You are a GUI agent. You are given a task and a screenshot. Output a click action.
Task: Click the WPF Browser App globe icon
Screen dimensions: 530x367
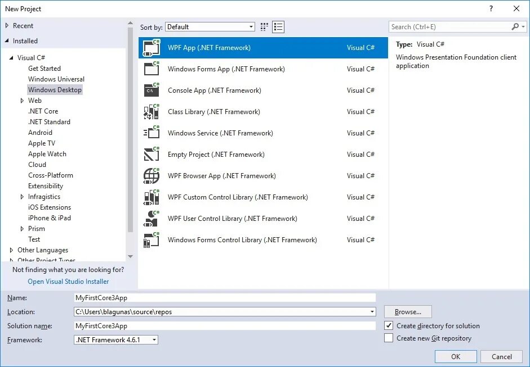[x=151, y=176]
